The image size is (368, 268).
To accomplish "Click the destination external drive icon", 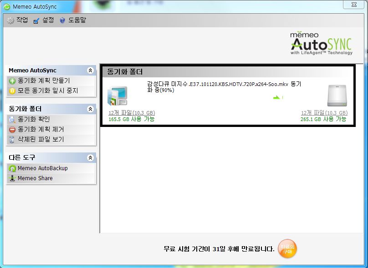I will point(337,96).
